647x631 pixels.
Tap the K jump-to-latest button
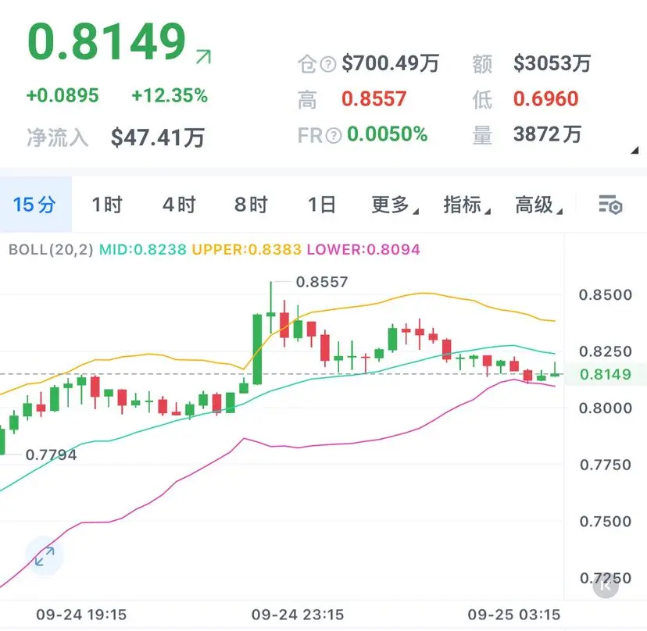(606, 585)
